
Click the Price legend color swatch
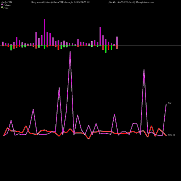2,7
